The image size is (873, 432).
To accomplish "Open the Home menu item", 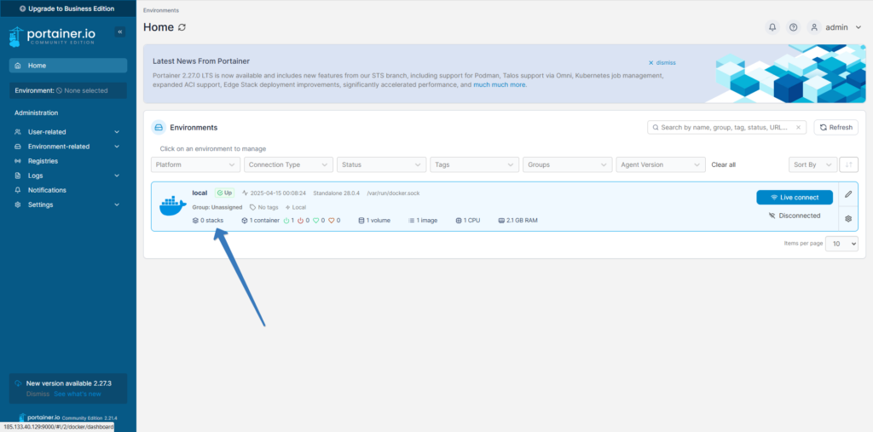I will 68,66.
